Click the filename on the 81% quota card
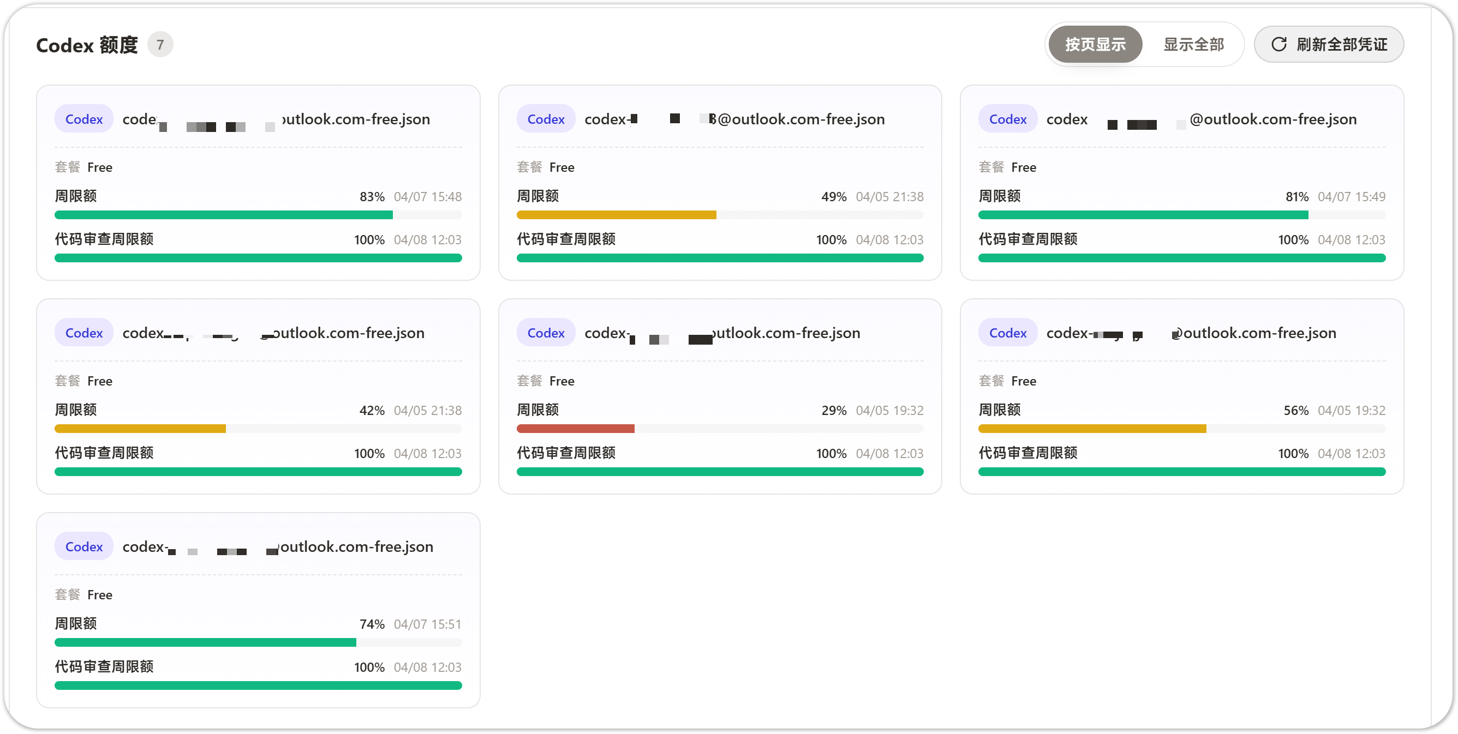1458x734 pixels. (1201, 119)
